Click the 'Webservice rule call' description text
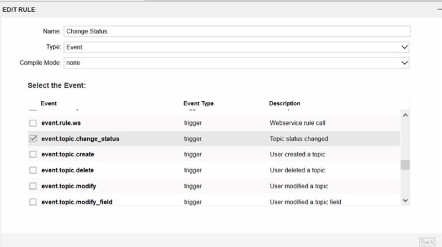Screen dimensions: 442x247 [x=297, y=123]
